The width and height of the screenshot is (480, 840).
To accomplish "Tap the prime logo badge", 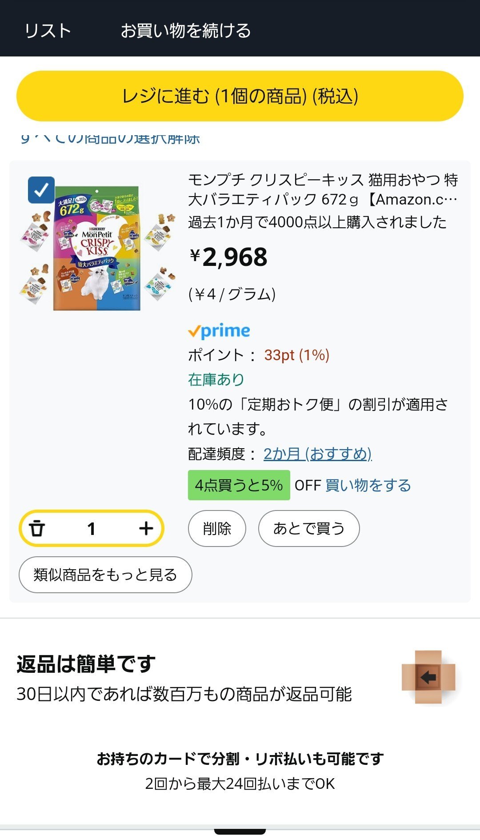I will [x=219, y=331].
